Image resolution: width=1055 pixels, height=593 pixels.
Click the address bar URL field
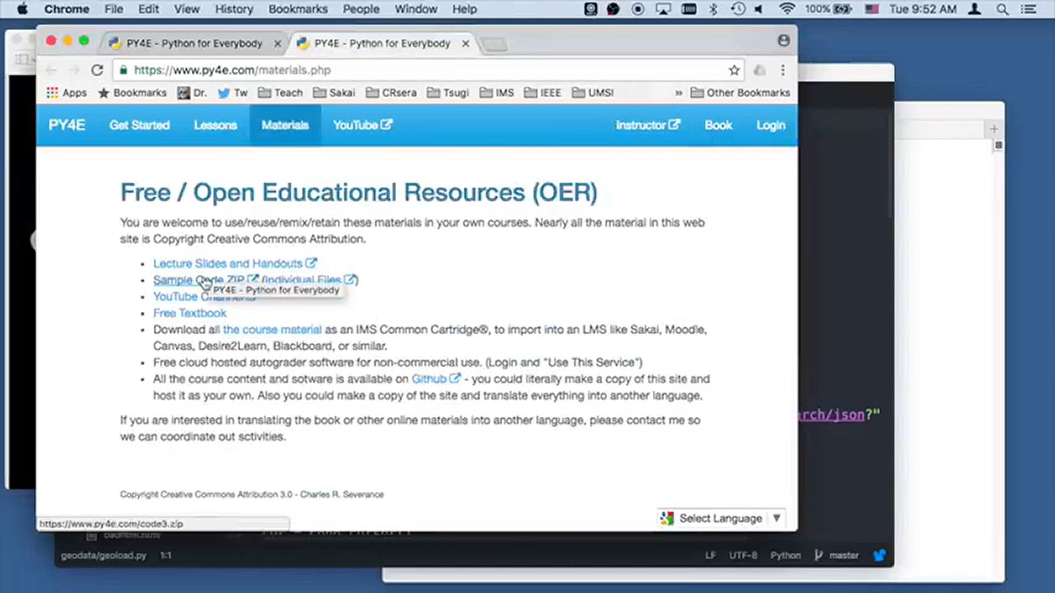point(429,70)
